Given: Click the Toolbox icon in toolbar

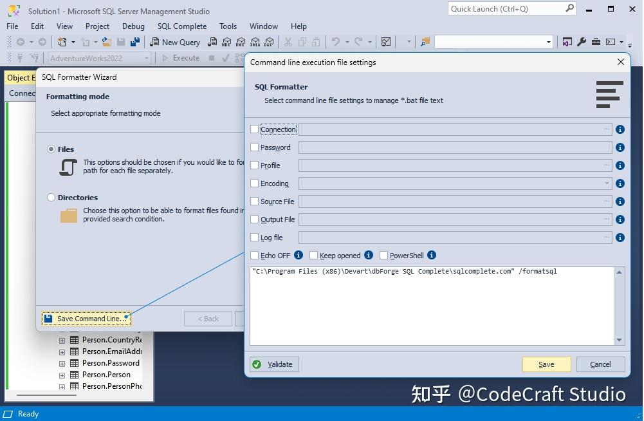Looking at the screenshot, I should point(596,42).
